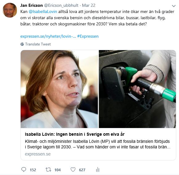Click the 627 likes count
The height and width of the screenshot is (175, 179).
pyautogui.click(x=82, y=170)
